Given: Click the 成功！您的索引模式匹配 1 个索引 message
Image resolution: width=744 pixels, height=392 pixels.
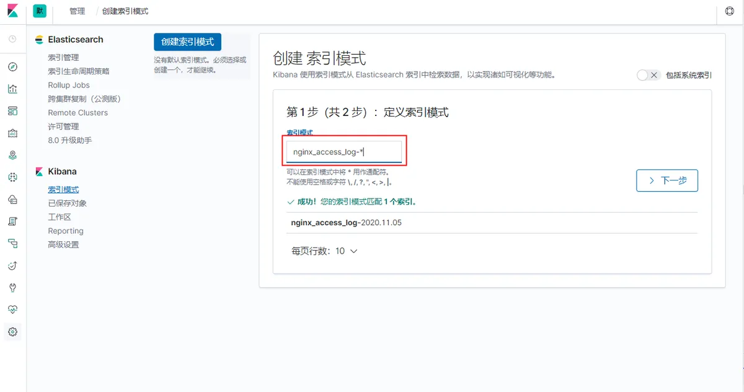Looking at the screenshot, I should tap(352, 202).
